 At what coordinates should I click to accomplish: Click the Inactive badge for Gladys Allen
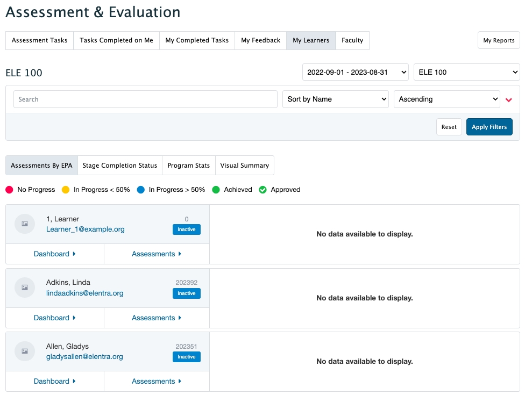point(187,357)
